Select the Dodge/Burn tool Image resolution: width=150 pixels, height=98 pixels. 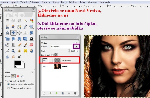(19, 57)
